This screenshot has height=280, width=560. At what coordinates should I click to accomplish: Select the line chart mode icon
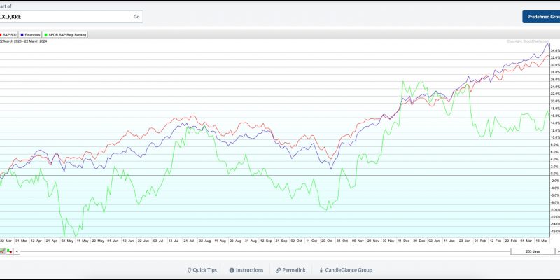coord(3,251)
